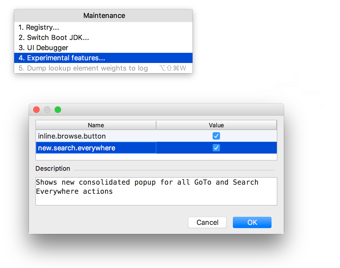Click the Cancel button
This screenshot has height=268, width=340.
[x=207, y=222]
